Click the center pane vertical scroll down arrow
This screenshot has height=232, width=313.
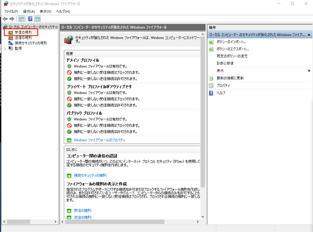(x=203, y=217)
